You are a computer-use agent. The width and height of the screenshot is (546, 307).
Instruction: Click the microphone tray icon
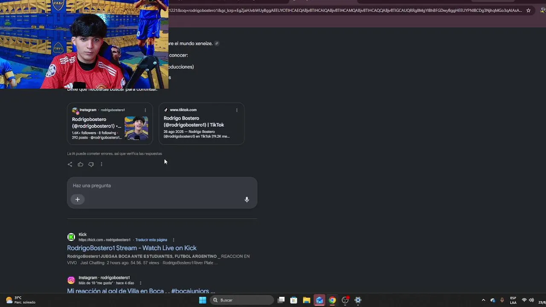pos(502,300)
